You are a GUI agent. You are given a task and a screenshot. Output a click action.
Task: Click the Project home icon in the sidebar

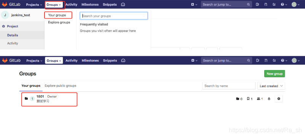tap(3, 26)
